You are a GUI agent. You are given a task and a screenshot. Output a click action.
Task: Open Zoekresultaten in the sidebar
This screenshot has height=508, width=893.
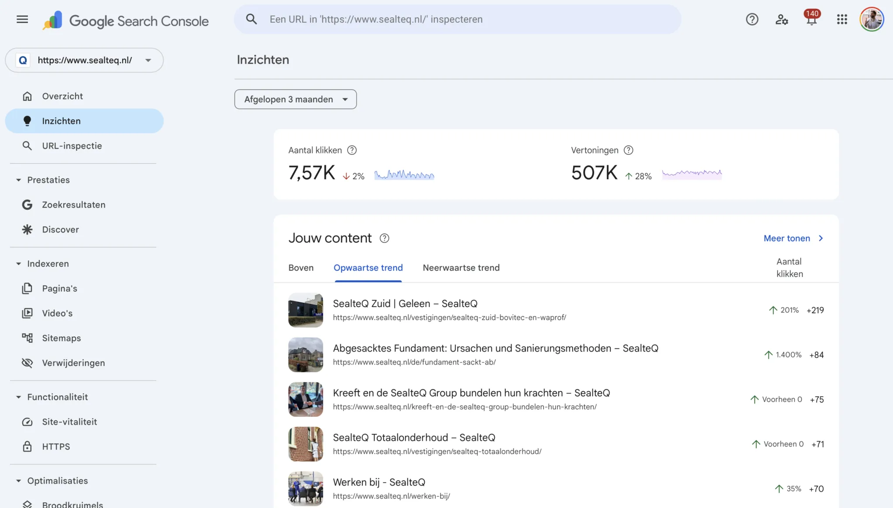(84, 205)
